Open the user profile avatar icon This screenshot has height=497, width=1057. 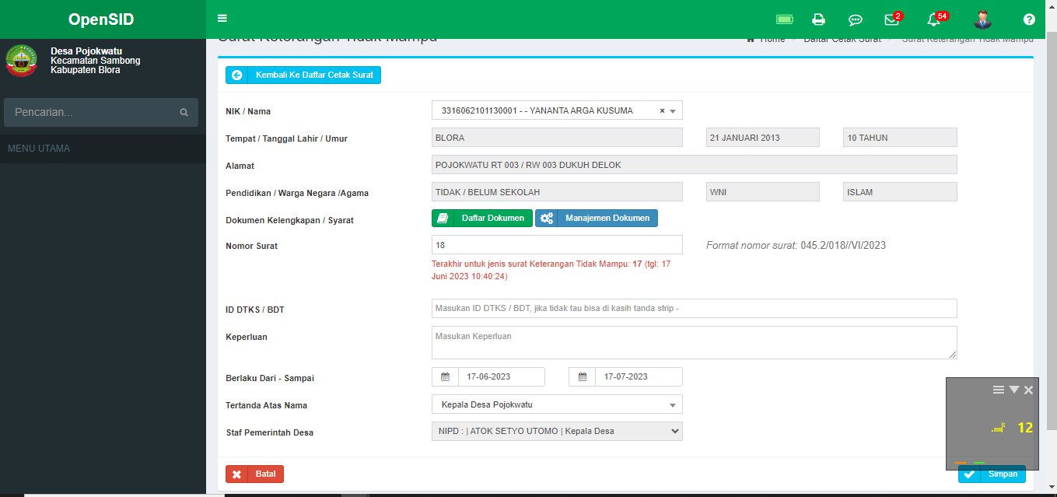click(982, 19)
